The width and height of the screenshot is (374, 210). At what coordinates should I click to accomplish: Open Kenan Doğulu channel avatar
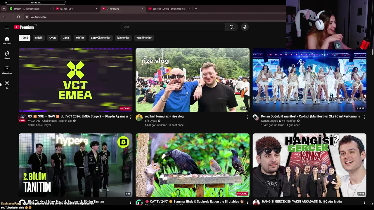[x=255, y=117]
